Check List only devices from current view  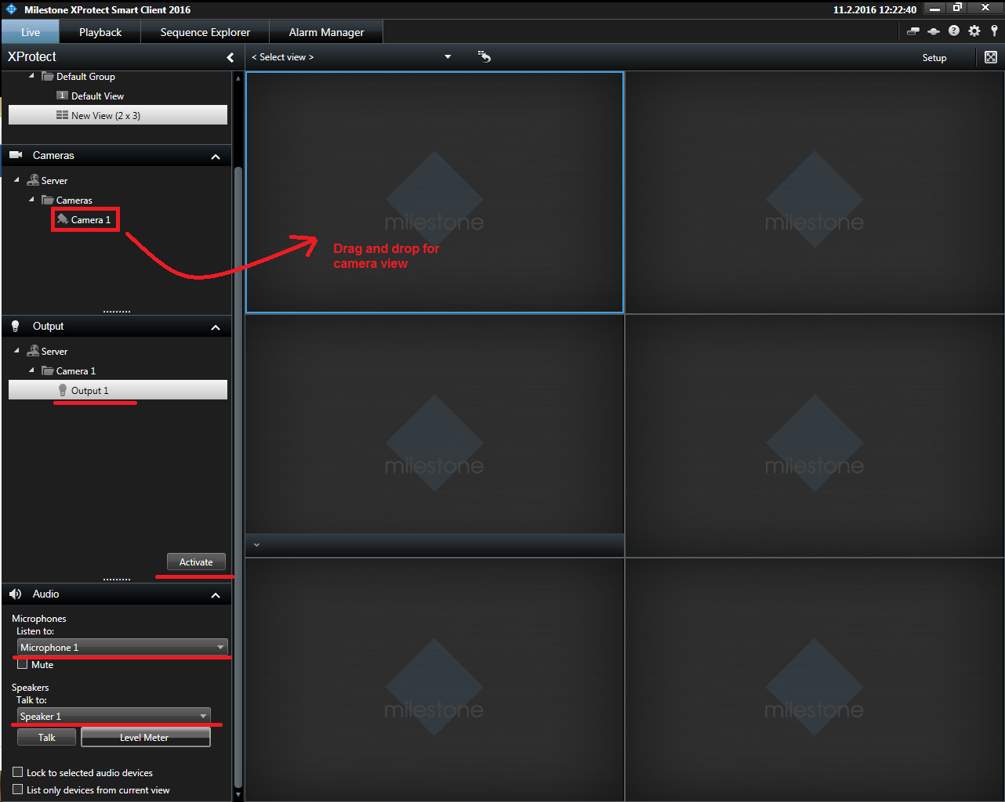coord(18,789)
